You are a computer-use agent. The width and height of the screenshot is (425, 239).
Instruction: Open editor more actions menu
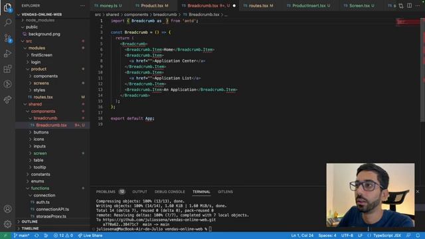(x=418, y=6)
